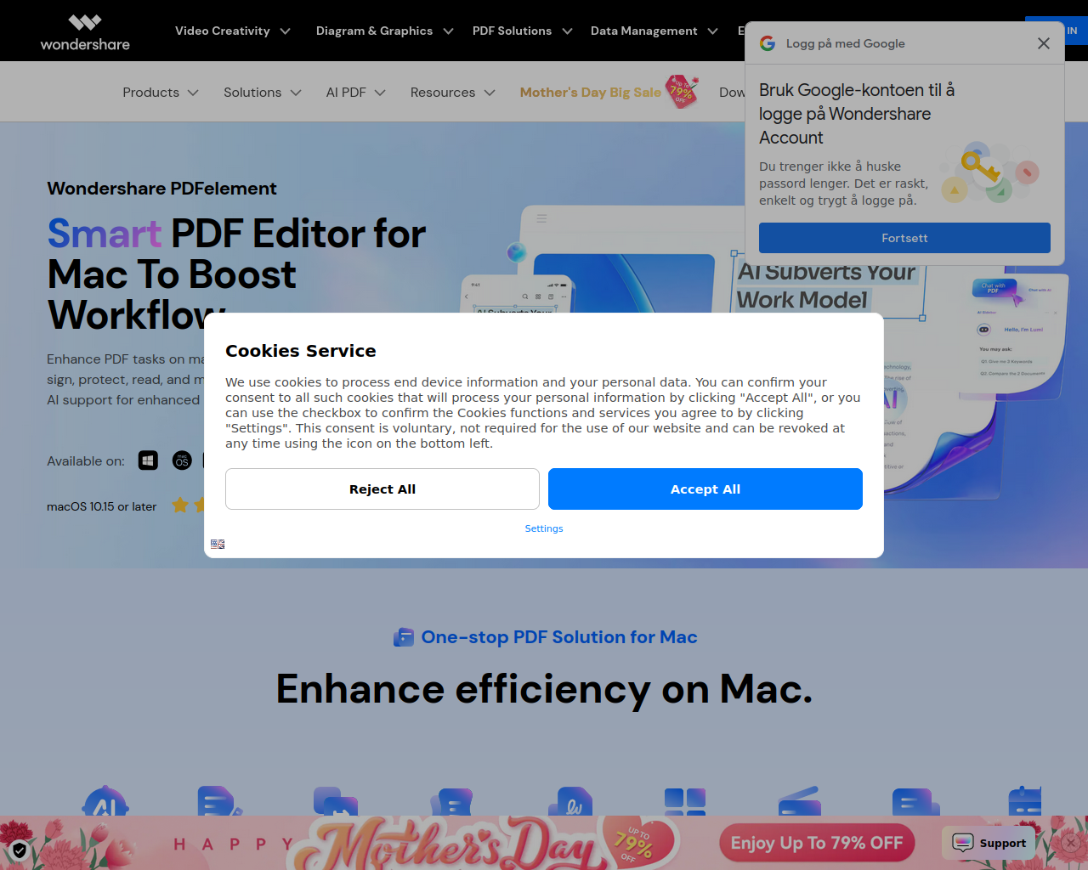Image resolution: width=1088 pixels, height=870 pixels.
Task: Open the PDF Solutions menu
Action: [512, 31]
